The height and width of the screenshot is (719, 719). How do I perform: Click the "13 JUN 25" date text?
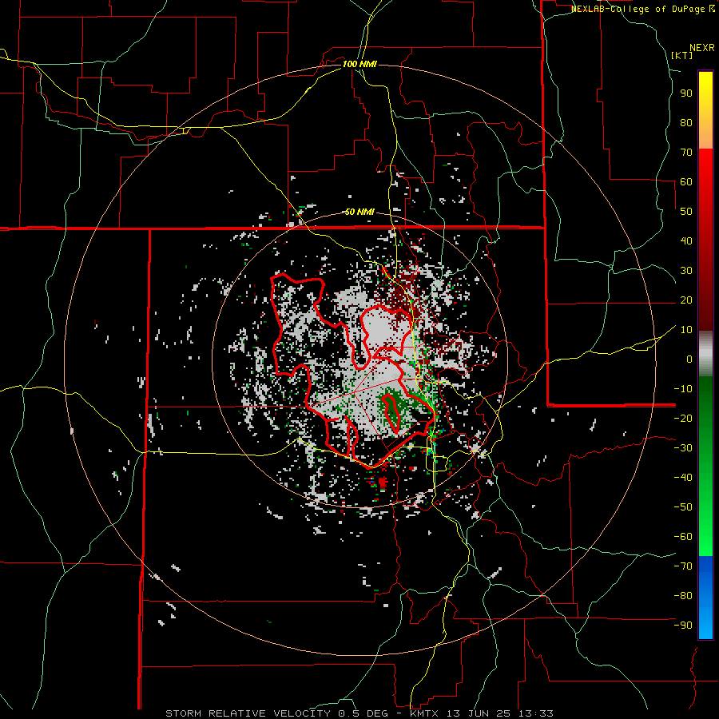click(x=478, y=713)
